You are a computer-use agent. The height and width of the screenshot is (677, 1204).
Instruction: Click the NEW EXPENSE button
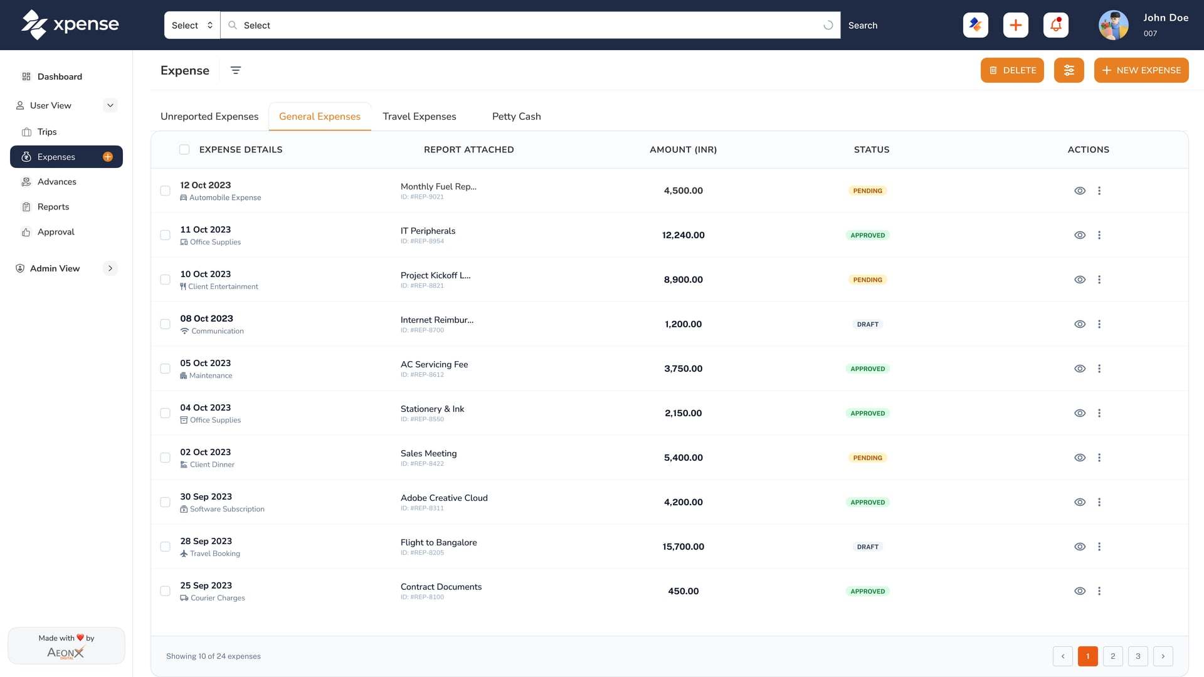[1141, 70]
